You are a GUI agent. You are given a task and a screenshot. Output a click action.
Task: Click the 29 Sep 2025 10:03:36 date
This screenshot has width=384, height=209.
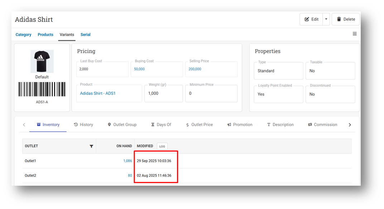click(x=154, y=161)
